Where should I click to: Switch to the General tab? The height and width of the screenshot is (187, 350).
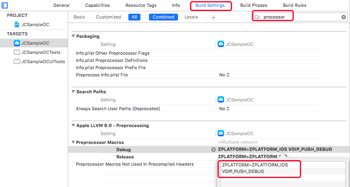(61, 5)
